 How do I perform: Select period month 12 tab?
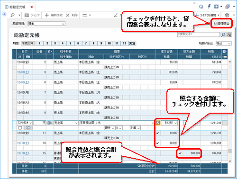click(x=125, y=43)
